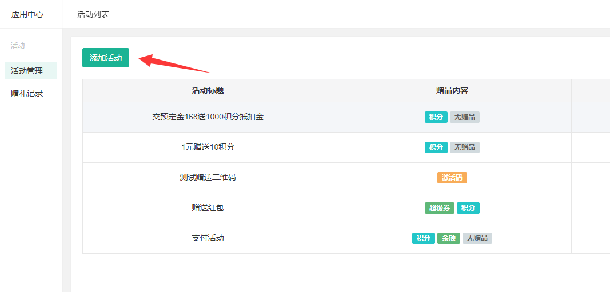Image resolution: width=610 pixels, height=292 pixels.
Task: Click 积分 tag in 交预定金168 row
Action: pyautogui.click(x=436, y=117)
